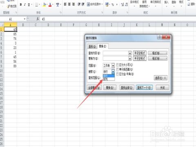Click into the Find what input field

point(116,53)
